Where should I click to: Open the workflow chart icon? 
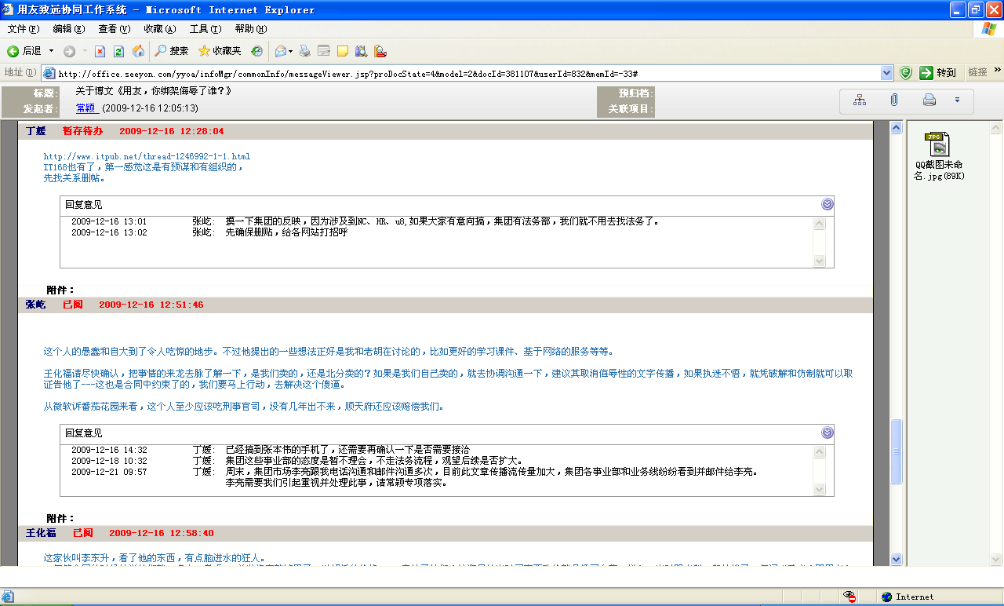[x=860, y=100]
